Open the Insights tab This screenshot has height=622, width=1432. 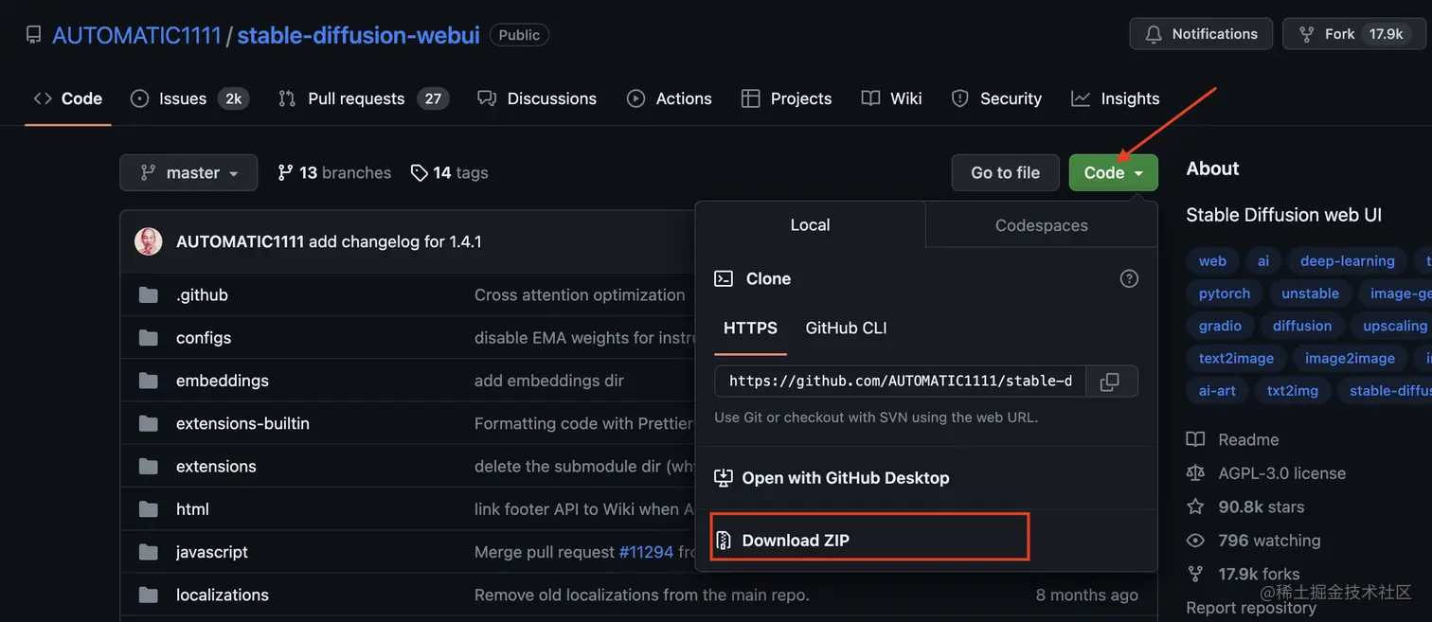(1116, 98)
